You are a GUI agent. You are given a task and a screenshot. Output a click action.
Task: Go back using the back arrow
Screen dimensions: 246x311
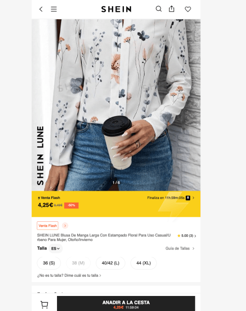click(x=41, y=9)
